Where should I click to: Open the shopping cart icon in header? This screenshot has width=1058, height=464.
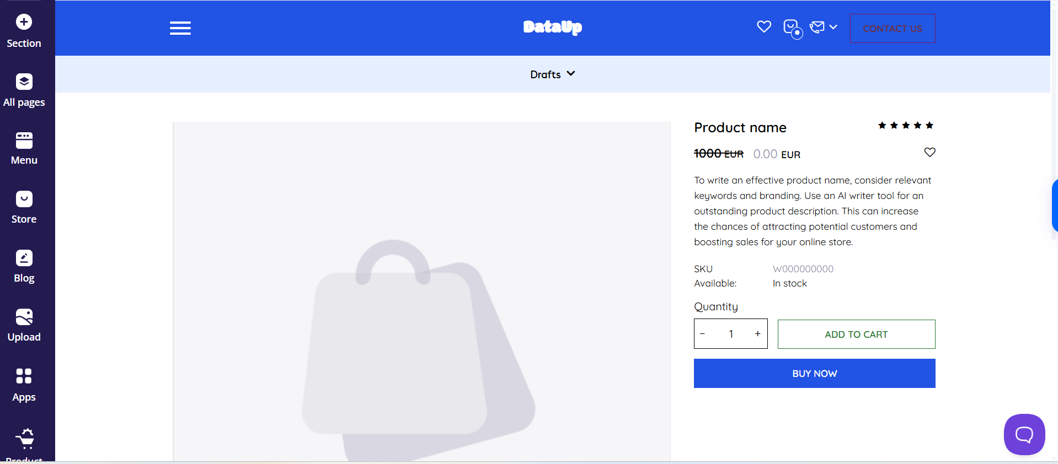pos(793,28)
